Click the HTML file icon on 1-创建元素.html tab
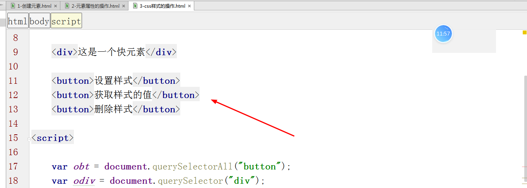This screenshot has height=188, width=527. coord(13,6)
